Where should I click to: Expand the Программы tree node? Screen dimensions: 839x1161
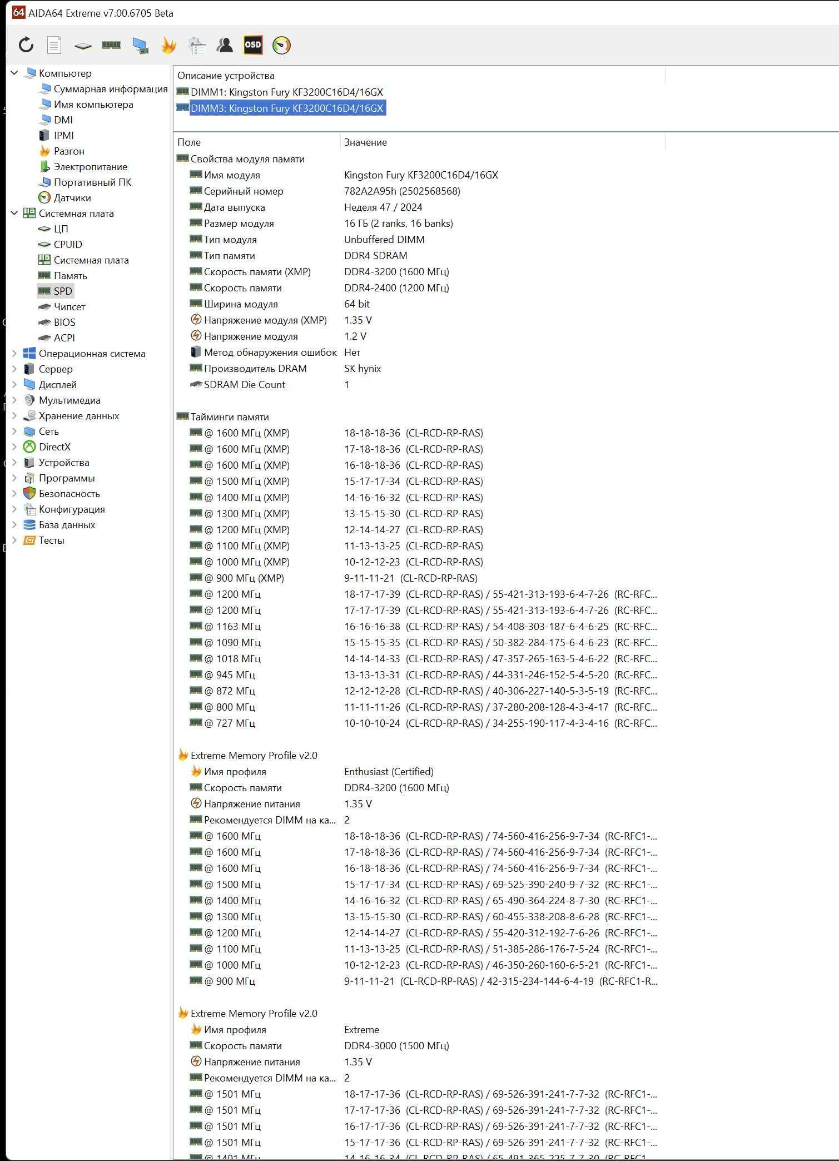click(x=14, y=478)
